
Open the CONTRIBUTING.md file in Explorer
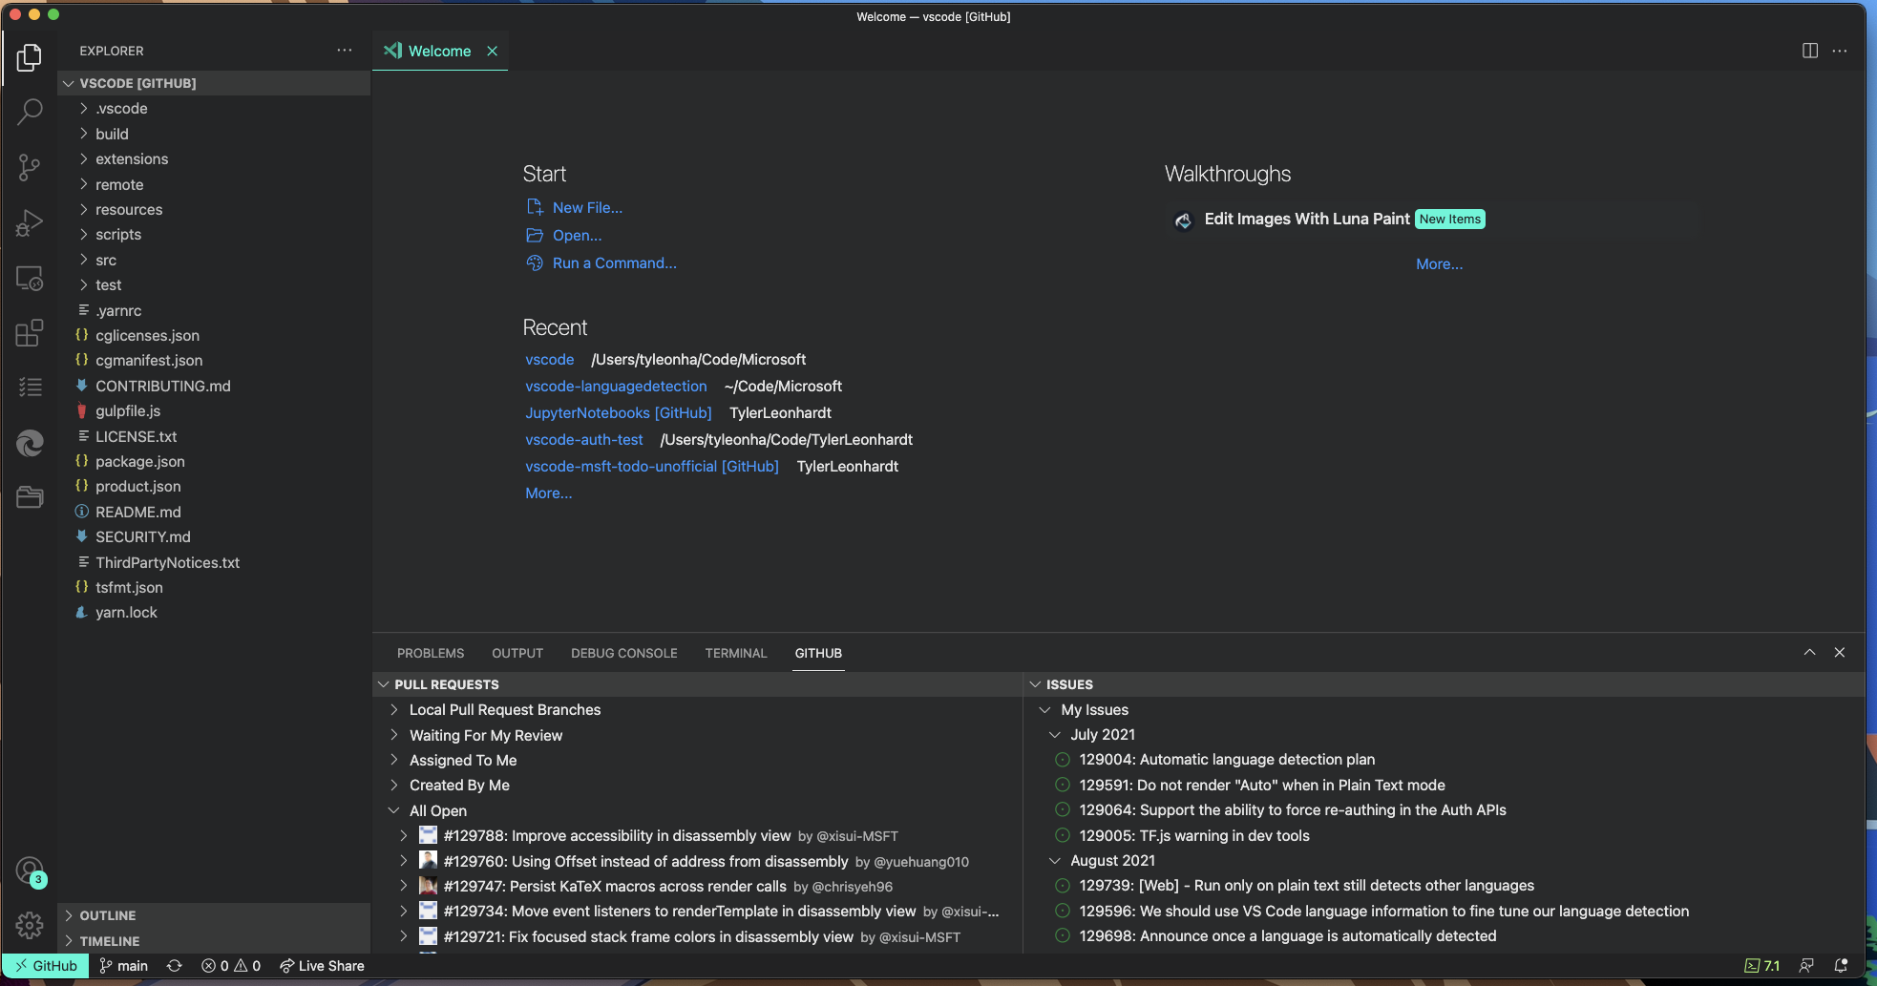tap(162, 386)
